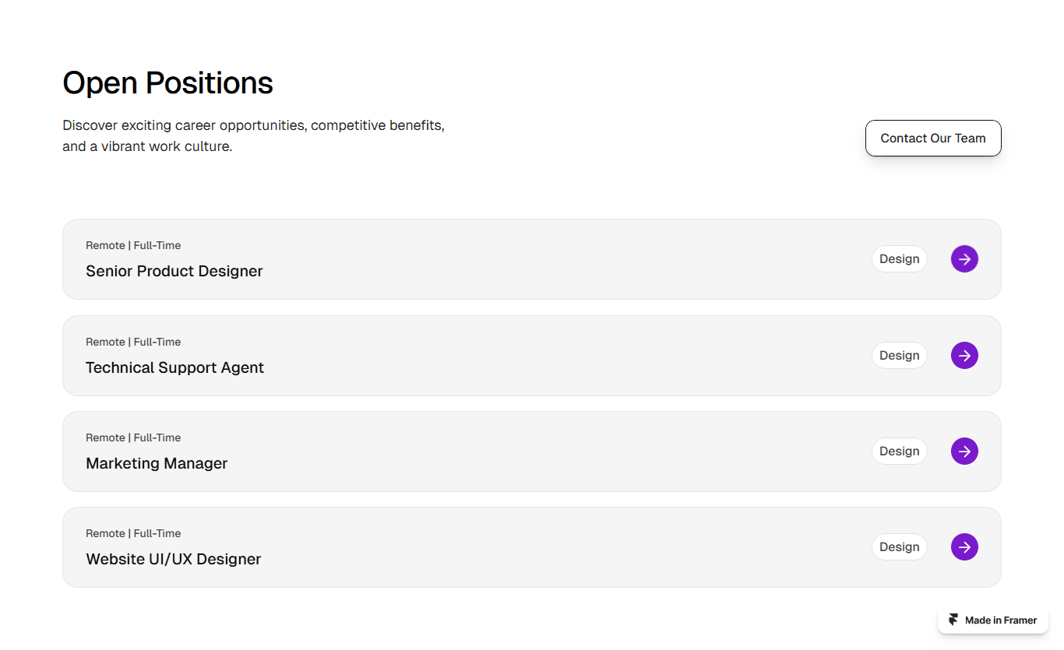Viewport: 1064px width, 650px height.
Task: Select the Senior Product Designer job title
Action: coord(174,271)
